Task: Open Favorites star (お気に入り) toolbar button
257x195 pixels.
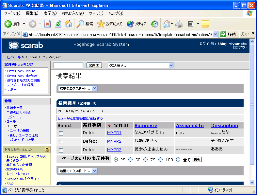Action: [110, 24]
